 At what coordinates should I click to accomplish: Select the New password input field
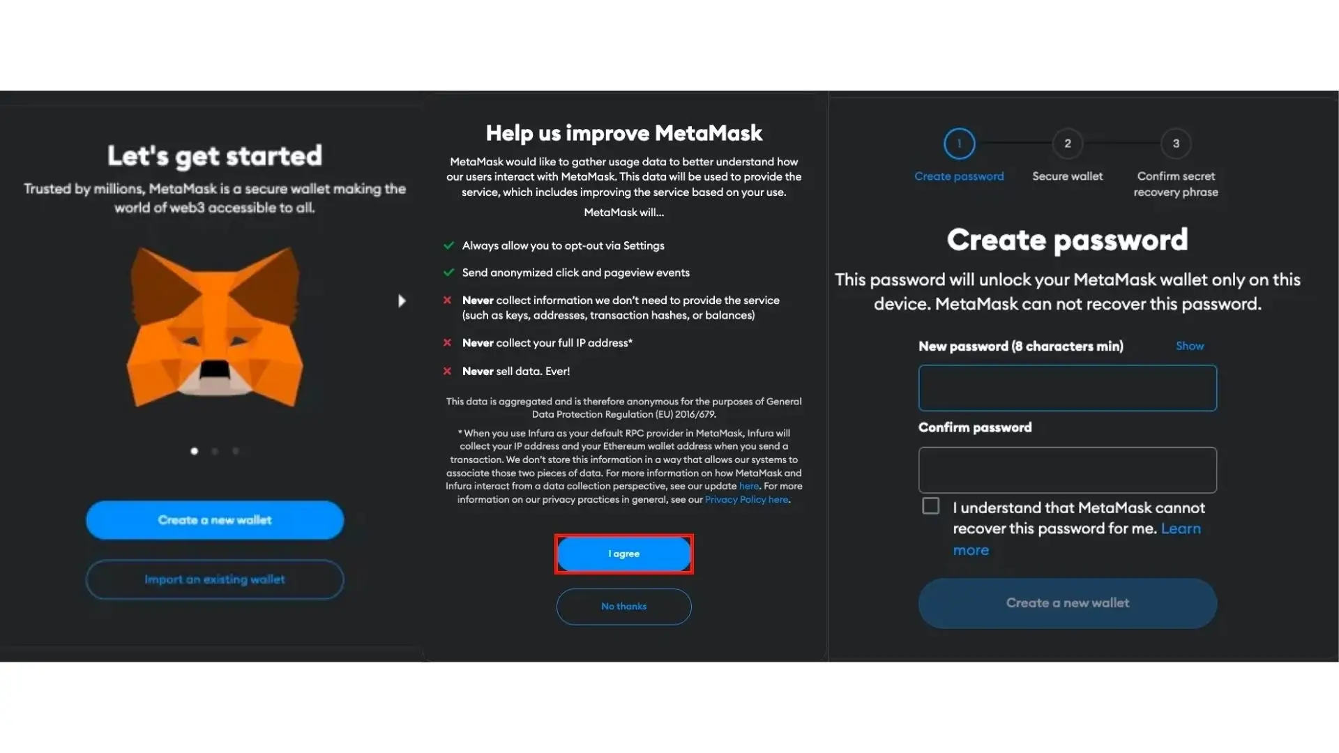coord(1067,387)
